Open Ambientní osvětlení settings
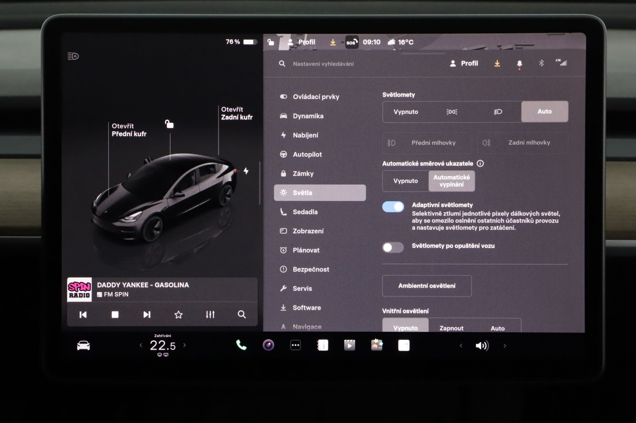 (x=427, y=286)
